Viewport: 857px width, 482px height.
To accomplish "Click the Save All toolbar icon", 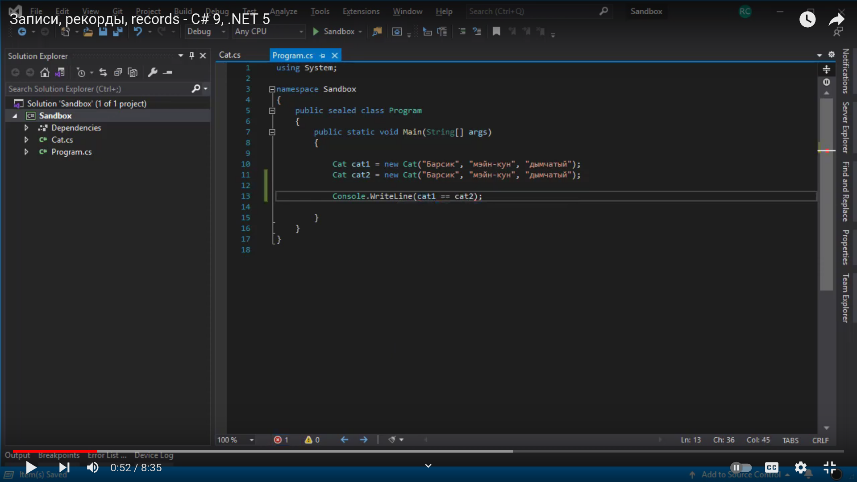I will tap(118, 31).
